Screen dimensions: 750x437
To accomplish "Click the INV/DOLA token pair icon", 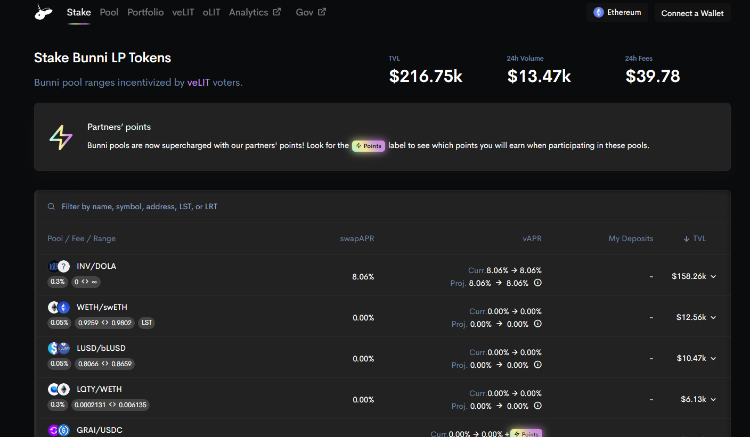I will click(x=59, y=266).
